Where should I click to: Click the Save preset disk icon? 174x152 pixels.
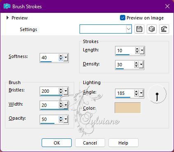139,29
